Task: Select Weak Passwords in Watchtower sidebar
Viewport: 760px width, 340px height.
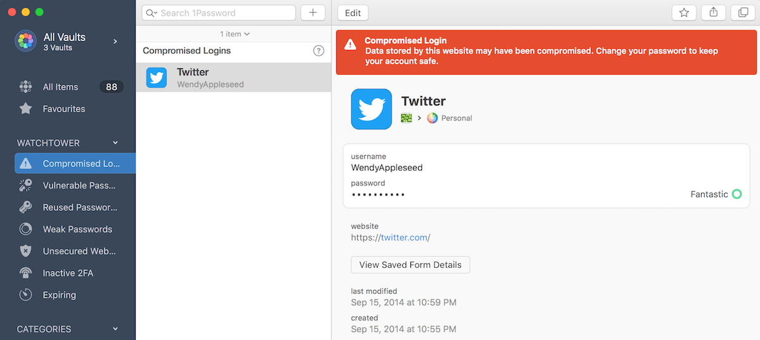Action: (75, 229)
